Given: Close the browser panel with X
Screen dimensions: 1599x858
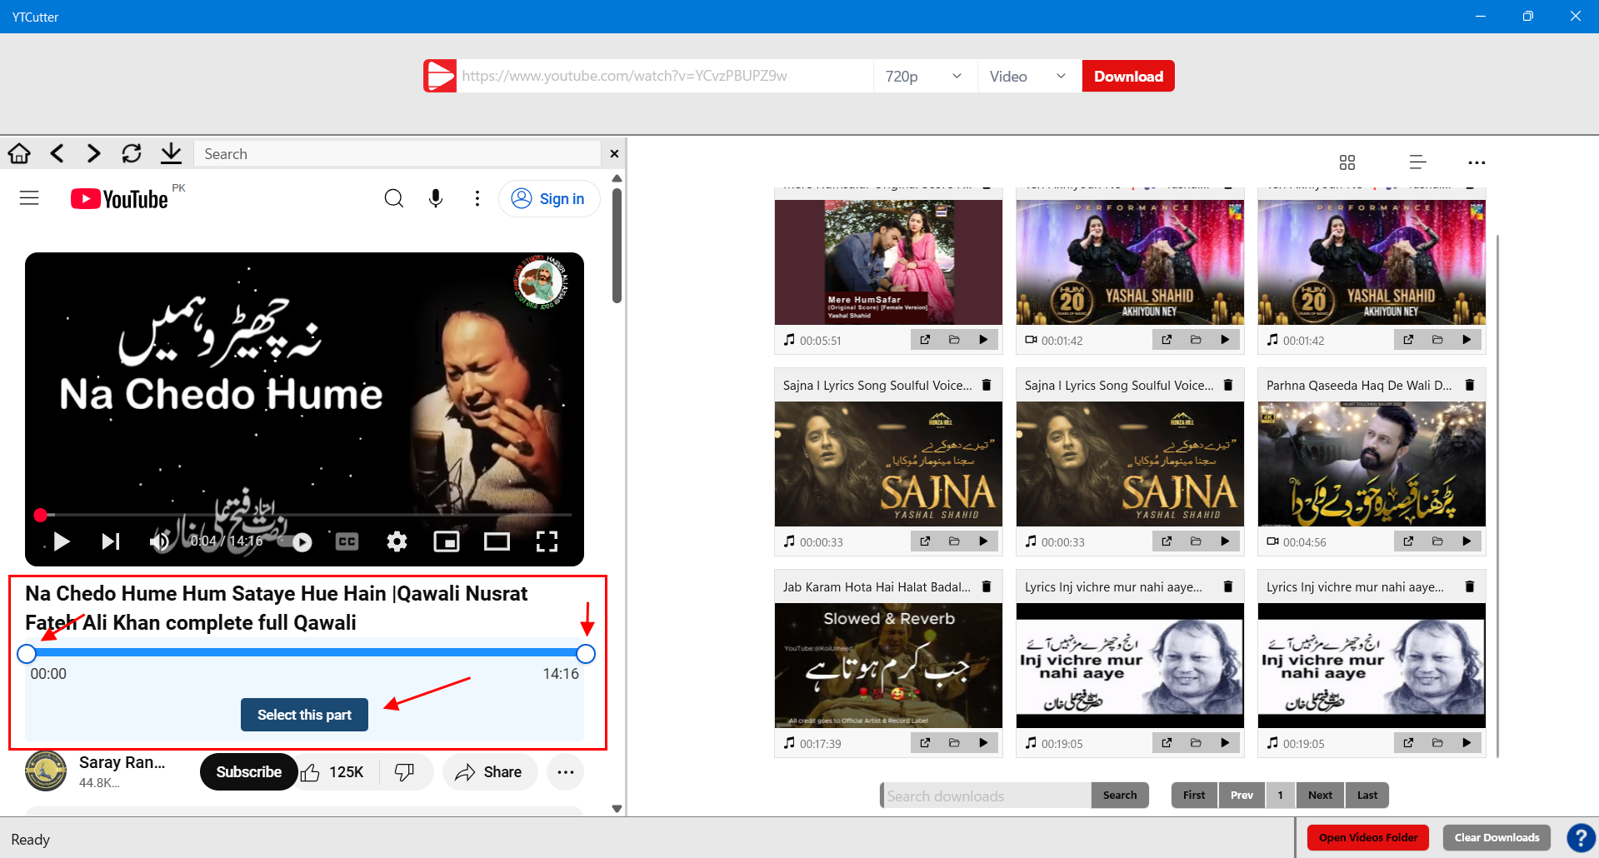Looking at the screenshot, I should pos(614,153).
